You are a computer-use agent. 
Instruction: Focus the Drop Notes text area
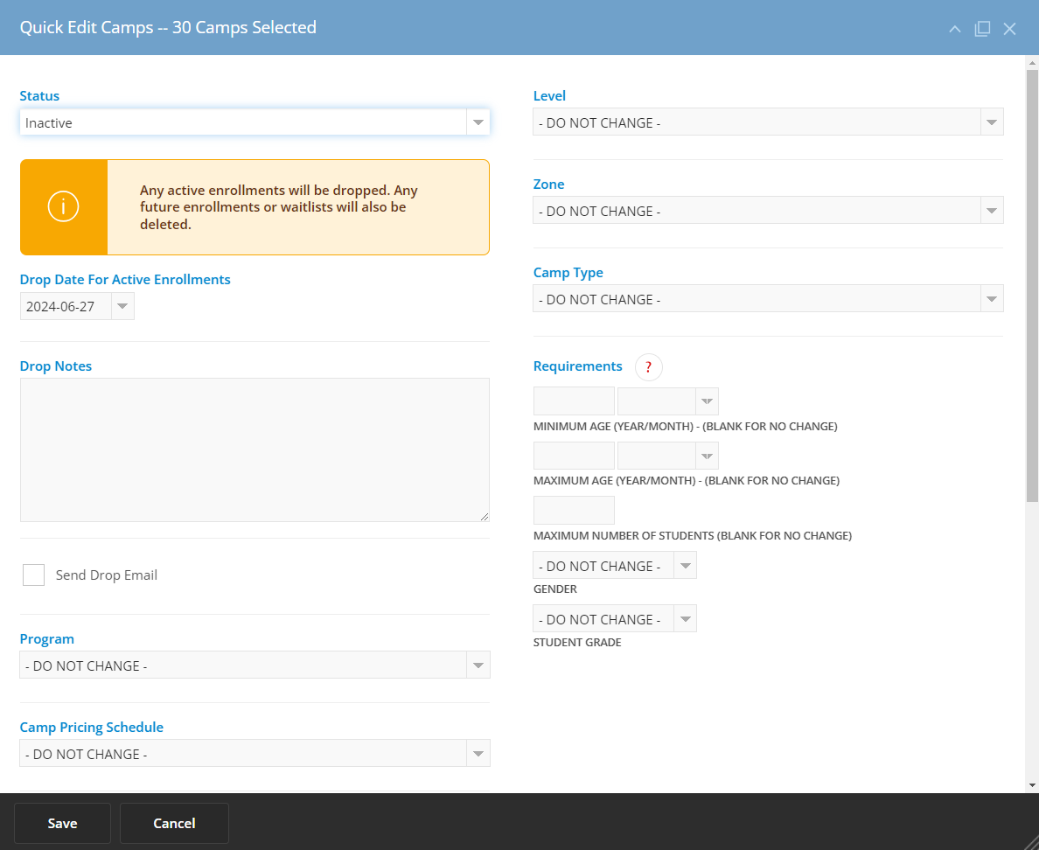point(255,449)
